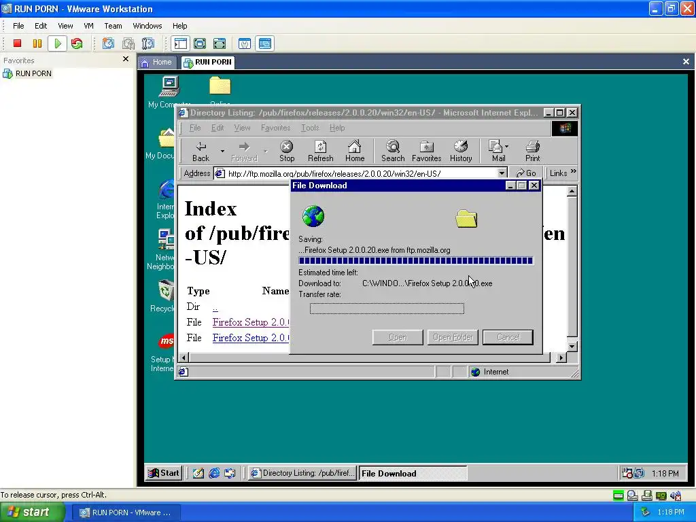696x522 pixels.
Task: Expand the Links toolbar chevron
Action: (x=574, y=171)
